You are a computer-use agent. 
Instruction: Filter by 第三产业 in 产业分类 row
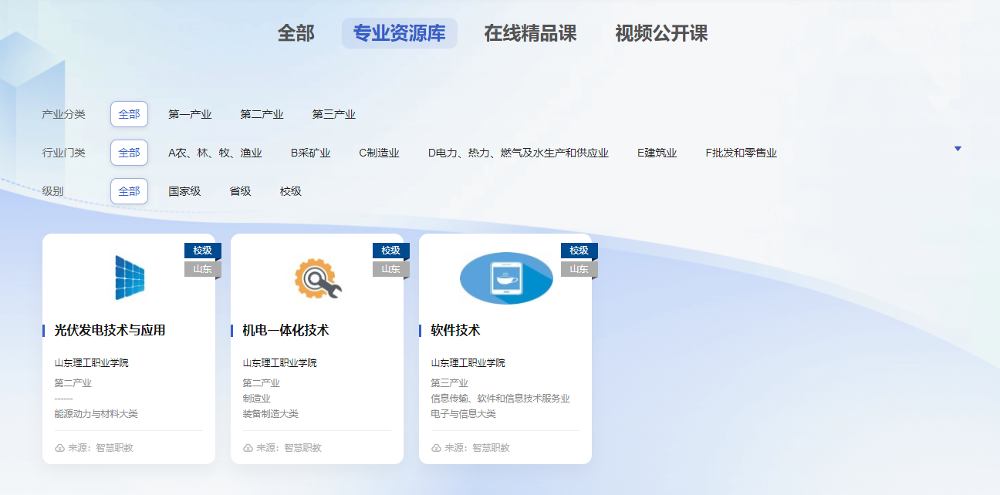pos(334,114)
